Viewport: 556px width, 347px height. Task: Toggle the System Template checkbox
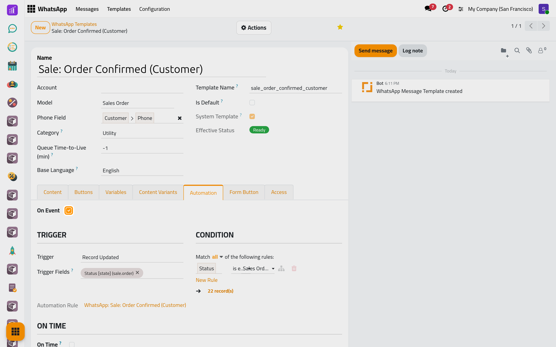(252, 116)
